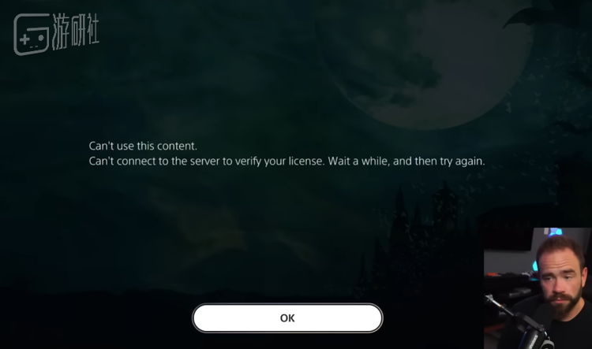
Task: Click the word "content" in the first line
Action: [176, 146]
